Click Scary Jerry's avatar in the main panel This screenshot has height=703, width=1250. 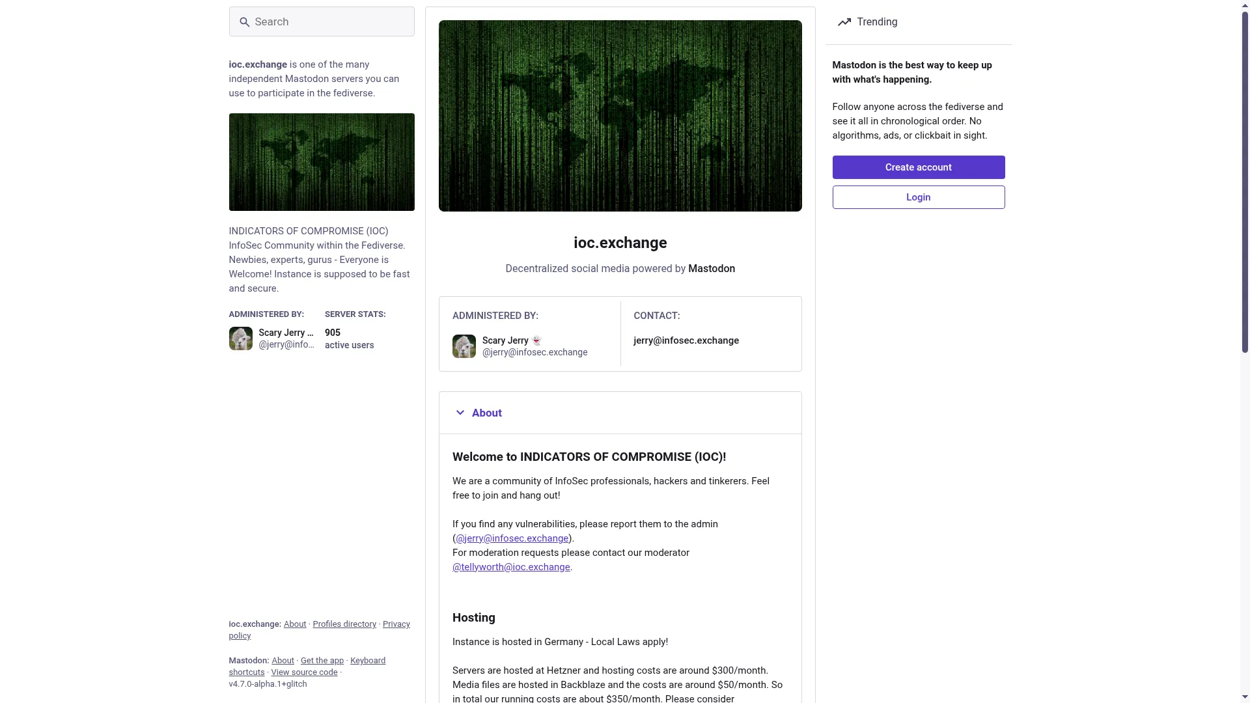[464, 346]
